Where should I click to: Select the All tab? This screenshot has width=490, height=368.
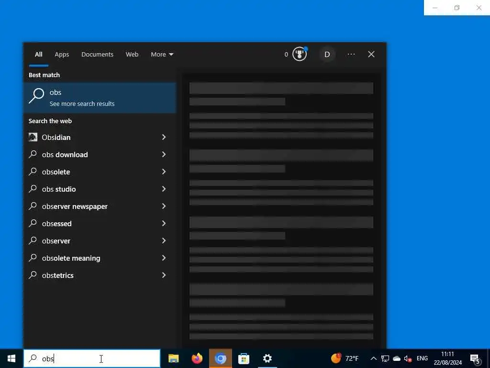(x=39, y=55)
